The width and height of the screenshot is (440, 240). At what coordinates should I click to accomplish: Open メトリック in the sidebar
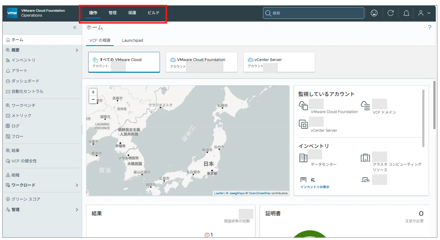click(x=21, y=115)
